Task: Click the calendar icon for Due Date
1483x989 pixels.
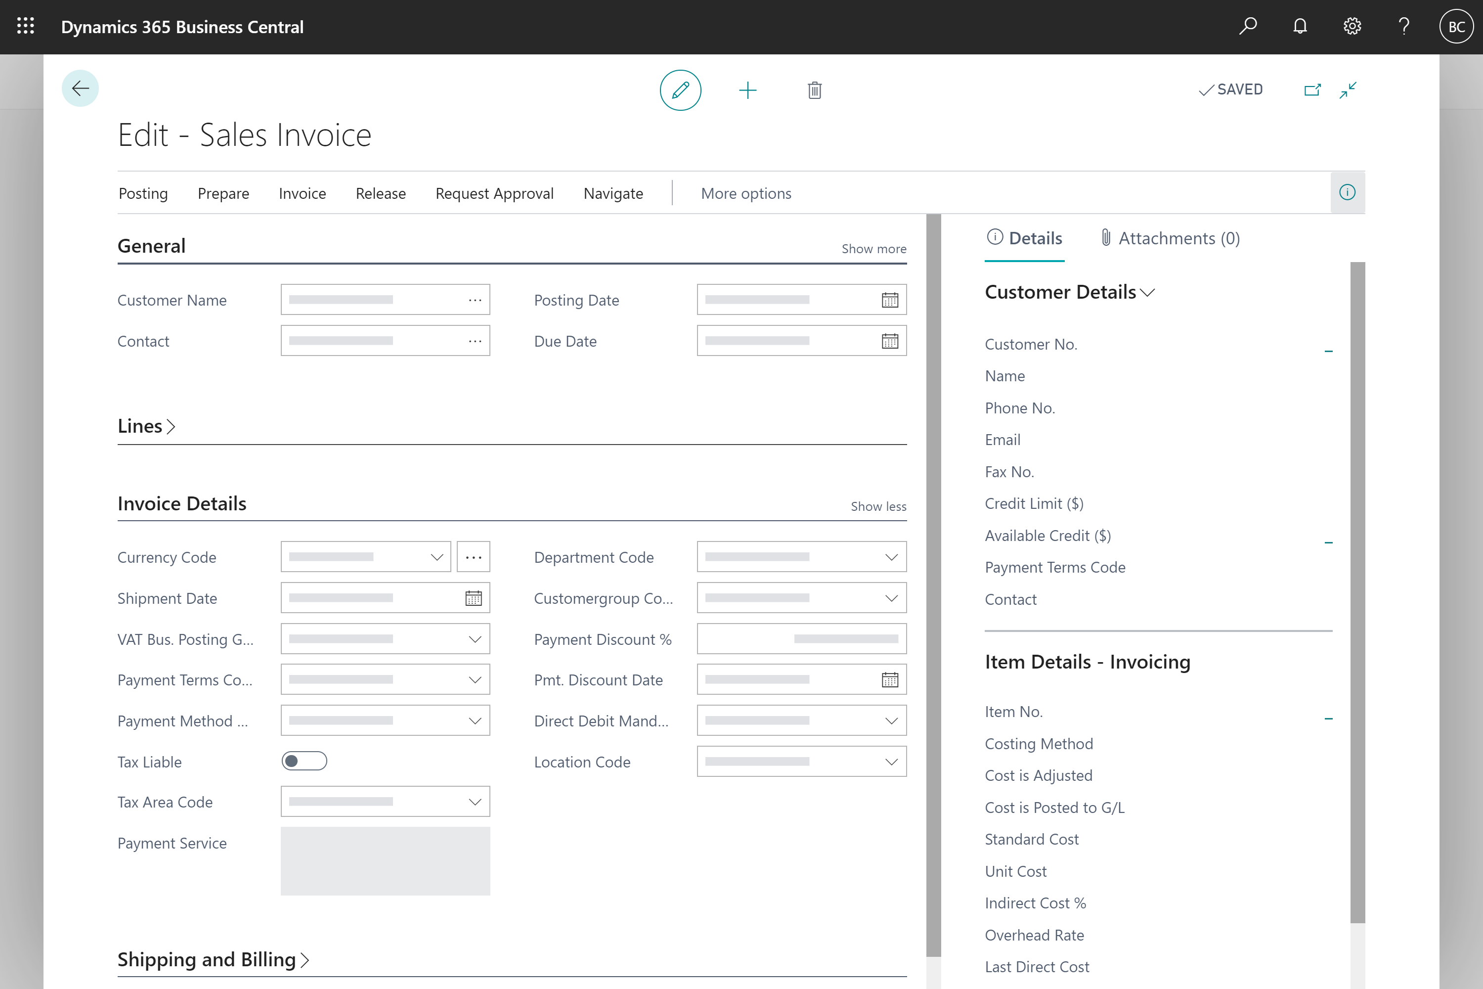Action: 889,341
